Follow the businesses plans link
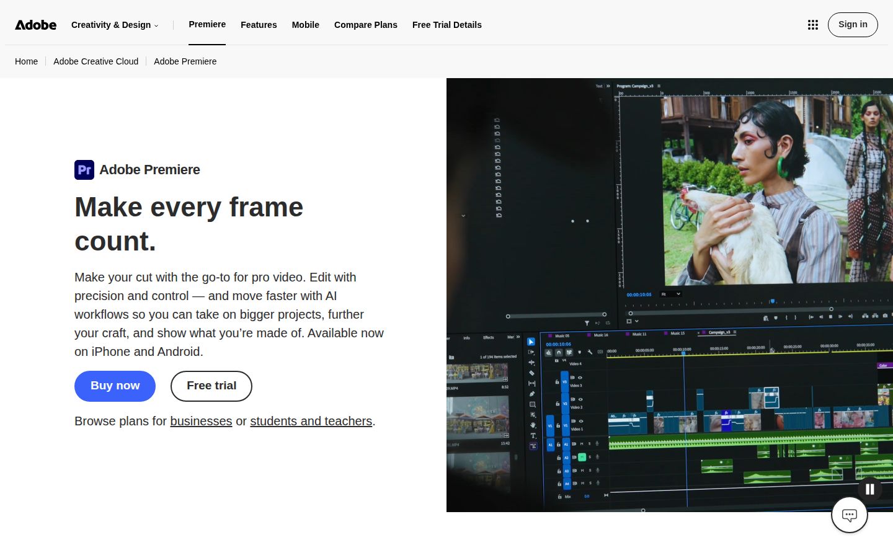Image resolution: width=893 pixels, height=558 pixels. [201, 421]
